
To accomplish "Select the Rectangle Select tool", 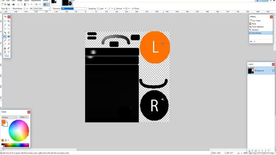I will (x=5, y=21).
